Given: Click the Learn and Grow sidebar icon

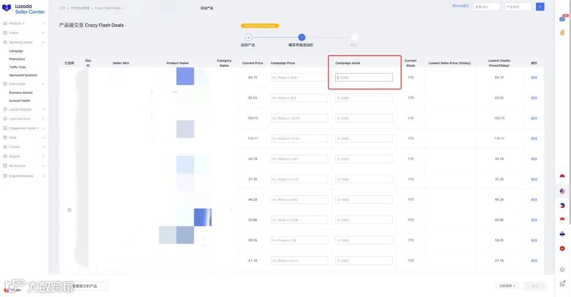Looking at the screenshot, I should tap(5, 119).
